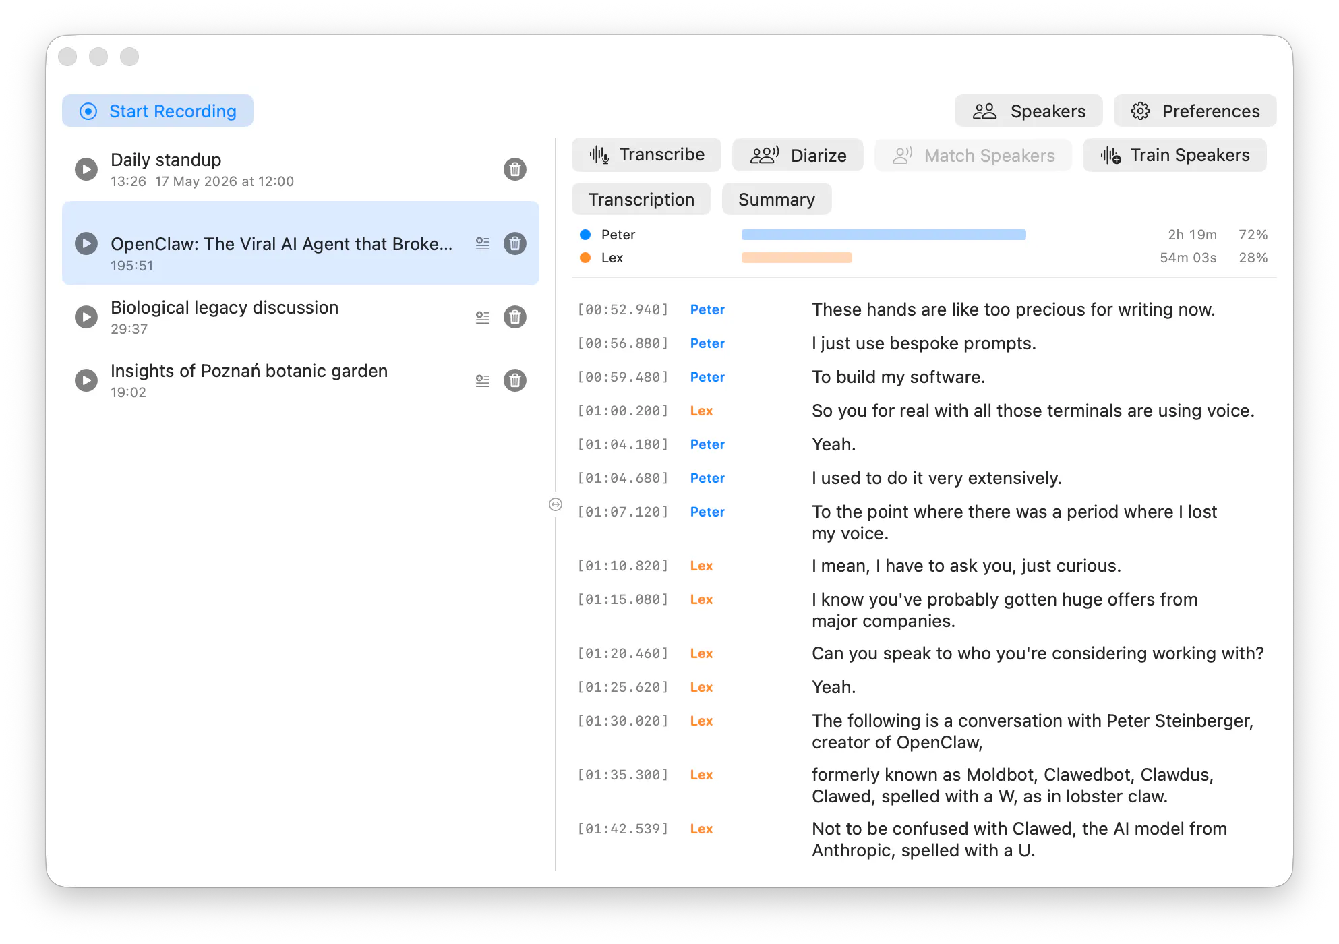The height and width of the screenshot is (944, 1339).
Task: Click the timestamp [01:42.539]
Action: pyautogui.click(x=623, y=829)
